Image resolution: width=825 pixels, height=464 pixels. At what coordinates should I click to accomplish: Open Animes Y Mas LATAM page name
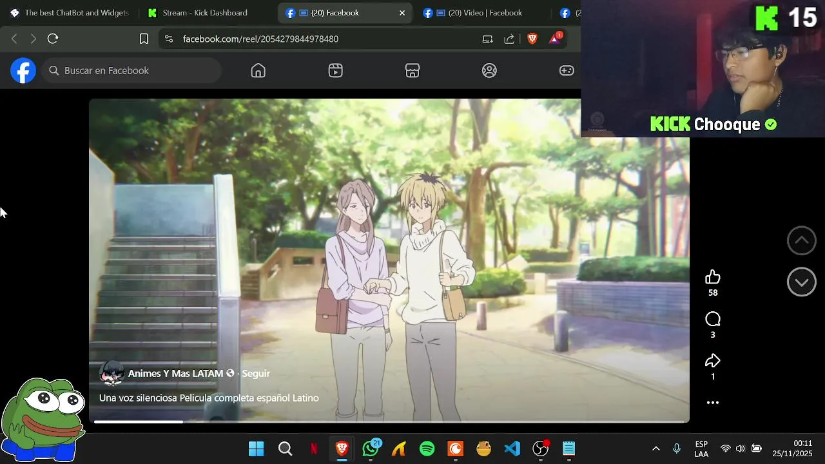click(175, 373)
